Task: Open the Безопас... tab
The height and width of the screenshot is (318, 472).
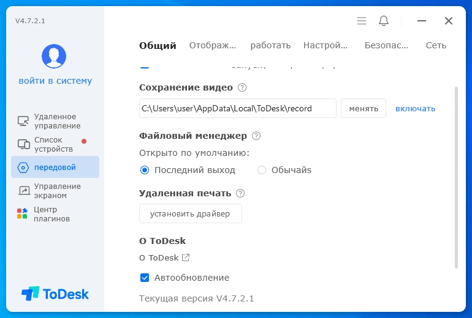Action: (387, 45)
